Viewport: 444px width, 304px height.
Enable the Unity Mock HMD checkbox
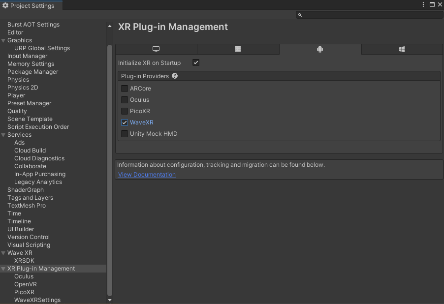(x=125, y=134)
